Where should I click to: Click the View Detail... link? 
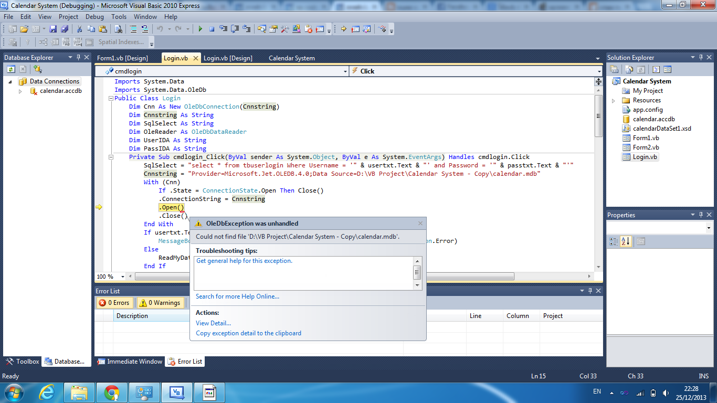[x=213, y=323]
